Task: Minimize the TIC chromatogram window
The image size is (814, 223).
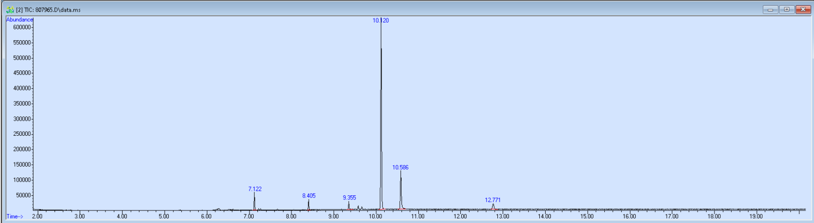Action: (770, 9)
